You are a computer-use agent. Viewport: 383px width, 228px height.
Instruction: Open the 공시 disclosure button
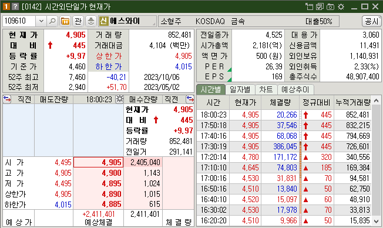coord(371,21)
